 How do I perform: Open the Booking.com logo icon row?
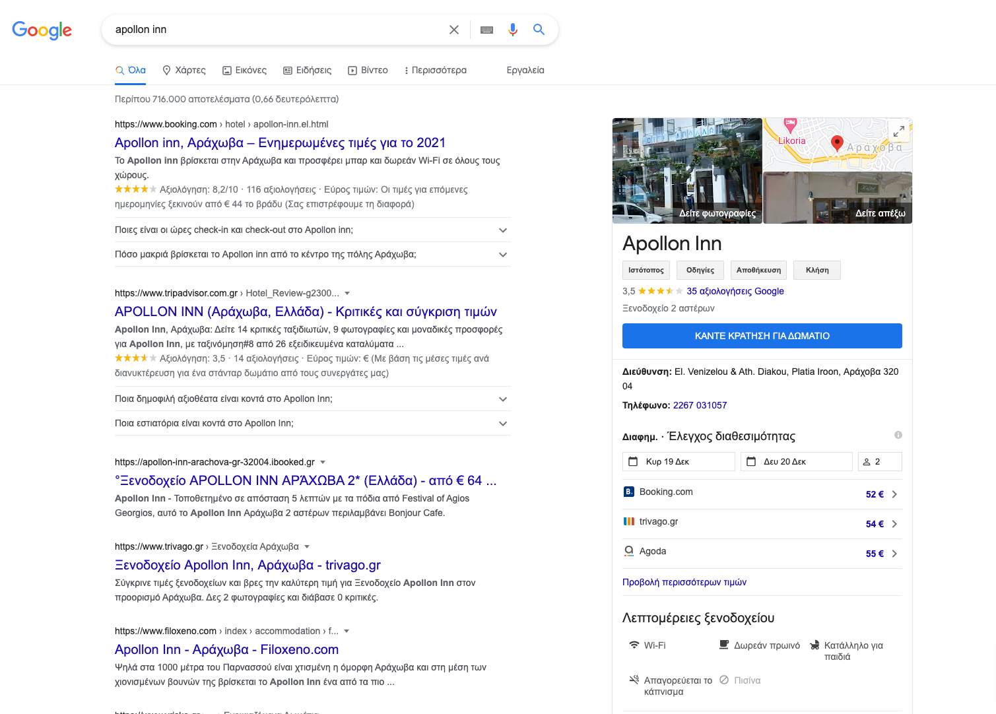point(629,492)
